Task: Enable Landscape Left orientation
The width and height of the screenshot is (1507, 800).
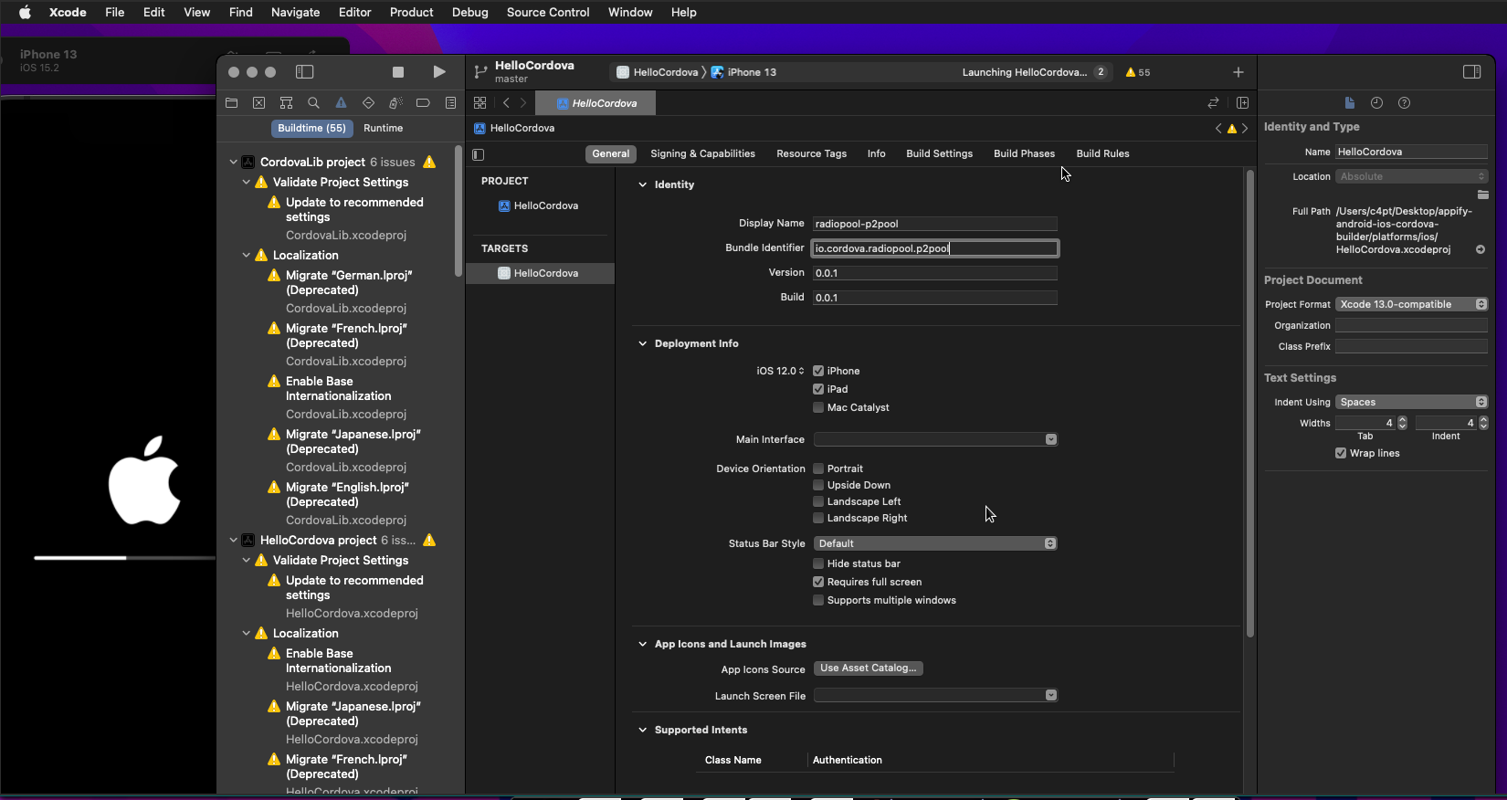Action: (818, 501)
